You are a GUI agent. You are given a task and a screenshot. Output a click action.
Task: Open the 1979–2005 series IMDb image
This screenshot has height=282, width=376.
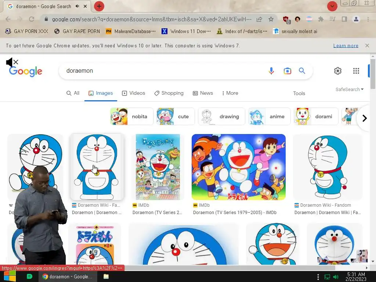[239, 167]
